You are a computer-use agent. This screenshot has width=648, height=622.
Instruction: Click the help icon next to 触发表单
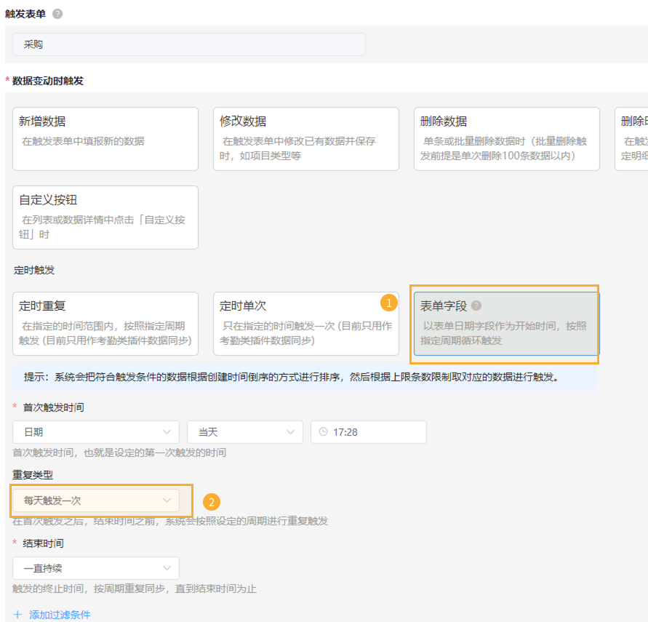pyautogui.click(x=57, y=14)
